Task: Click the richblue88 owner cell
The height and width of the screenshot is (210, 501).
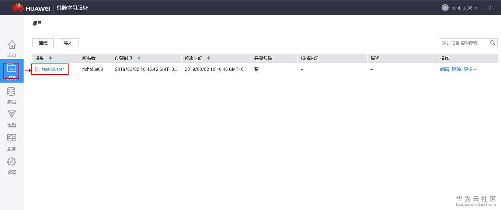Action: 93,69
